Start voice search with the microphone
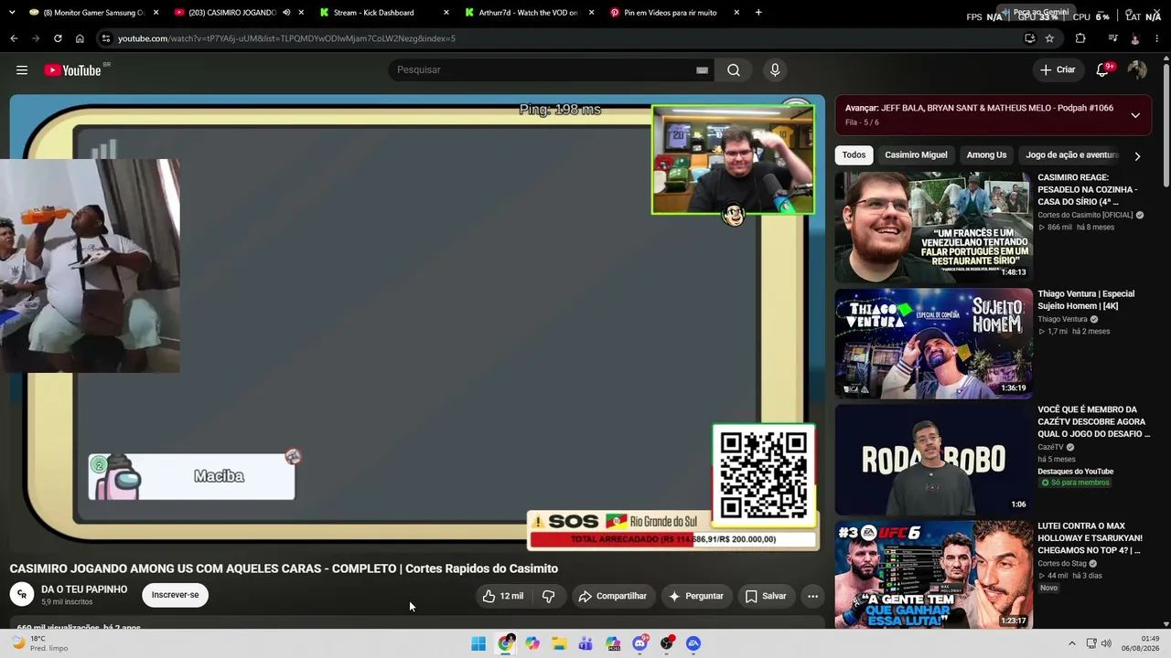The width and height of the screenshot is (1171, 658). click(775, 70)
